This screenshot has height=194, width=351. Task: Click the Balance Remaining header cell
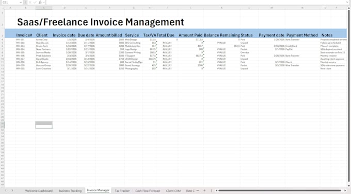[x=221, y=36]
